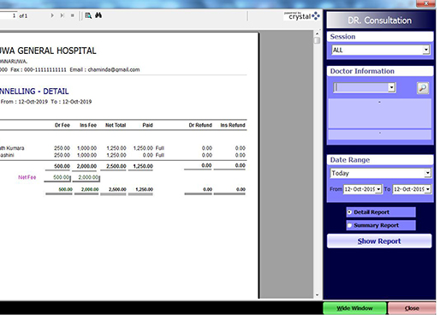Click the Show Report button
The width and height of the screenshot is (440, 315).
[379, 241]
